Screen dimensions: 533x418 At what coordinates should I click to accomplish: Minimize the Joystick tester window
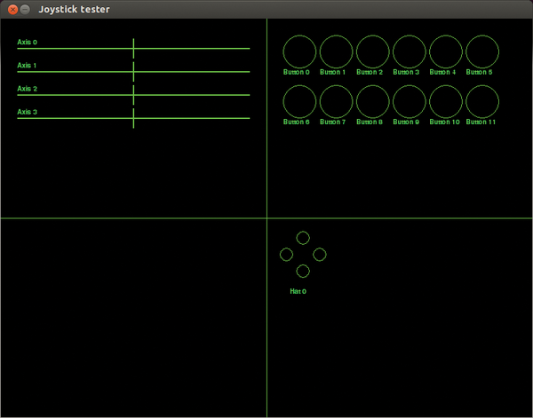[x=25, y=10]
